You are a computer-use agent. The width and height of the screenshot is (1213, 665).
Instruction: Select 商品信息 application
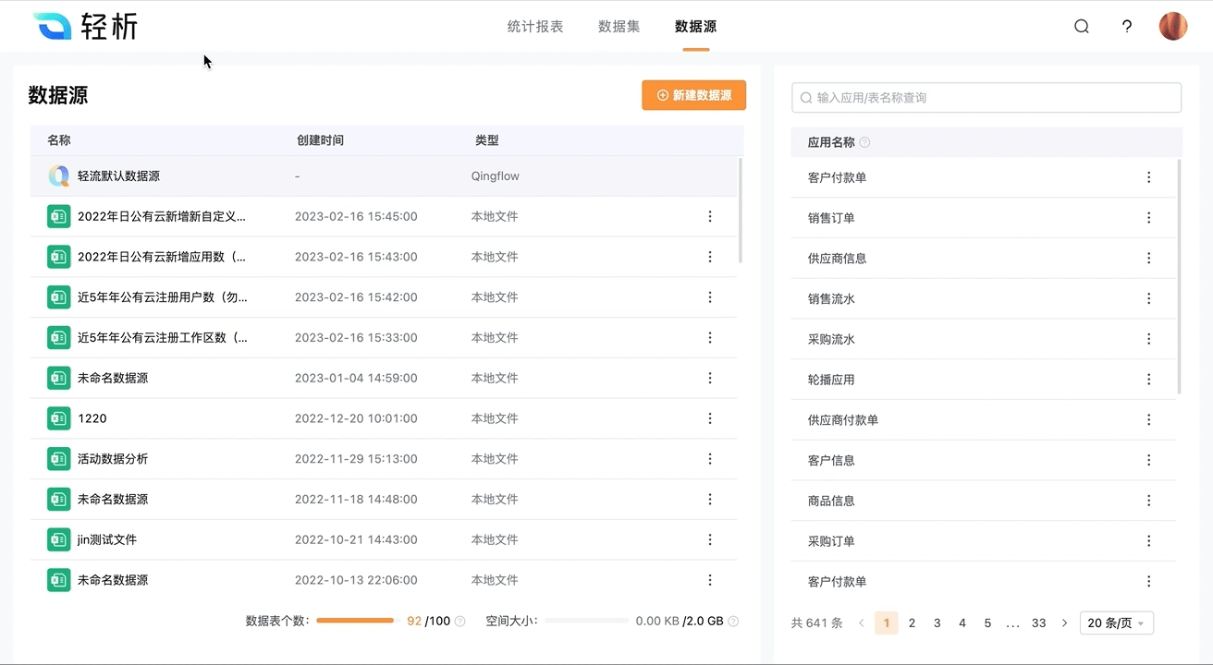click(831, 501)
